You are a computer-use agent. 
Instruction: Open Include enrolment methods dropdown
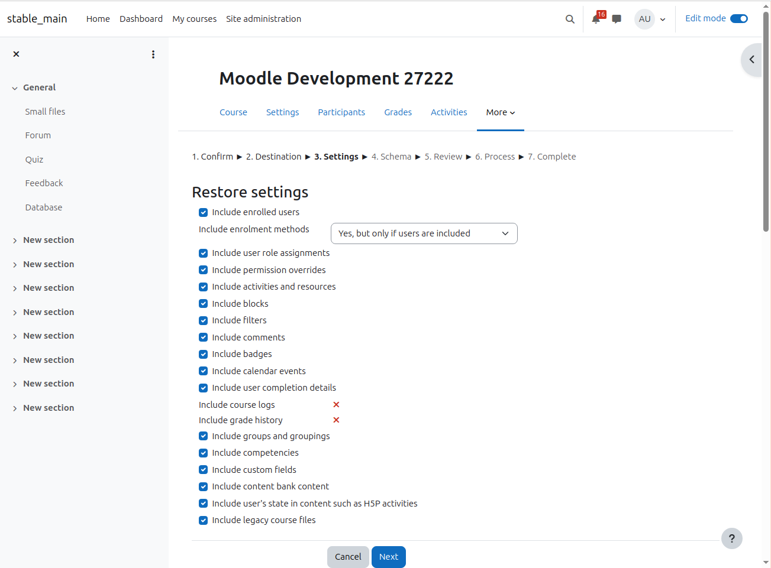pos(424,233)
